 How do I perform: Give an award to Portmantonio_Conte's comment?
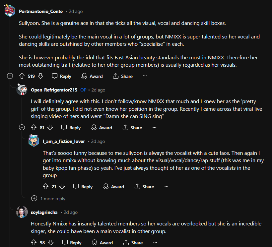[x=92, y=76]
